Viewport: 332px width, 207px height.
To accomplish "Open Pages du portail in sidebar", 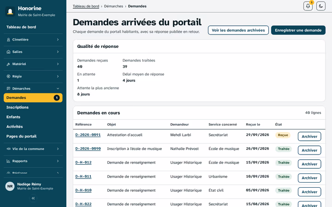I will (x=33, y=137).
